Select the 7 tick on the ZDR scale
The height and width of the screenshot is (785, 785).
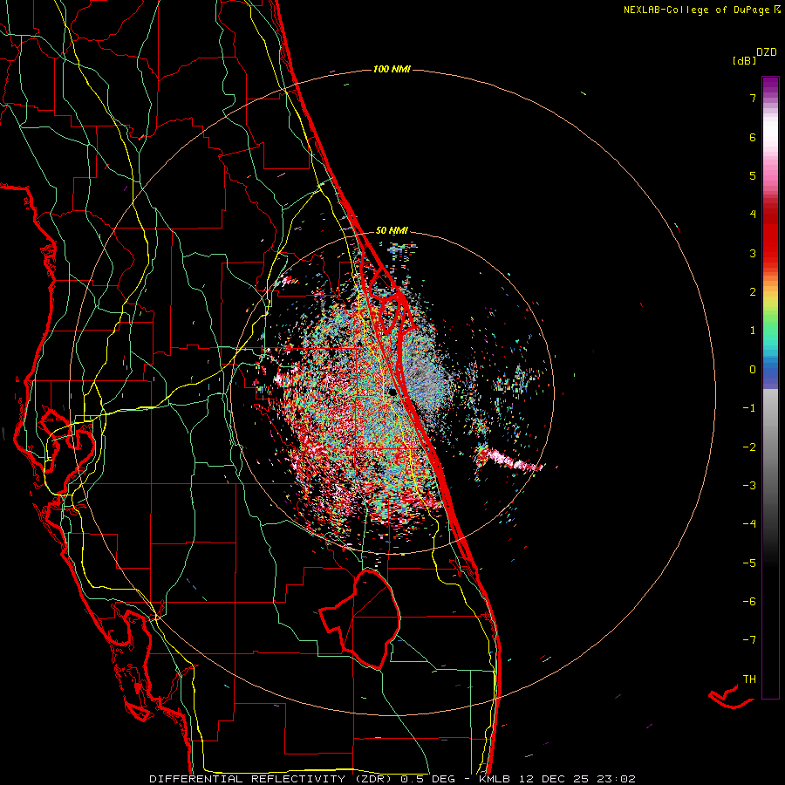pos(753,98)
